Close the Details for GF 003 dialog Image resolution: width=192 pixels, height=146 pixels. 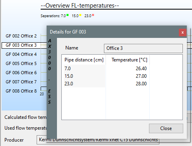point(182,32)
